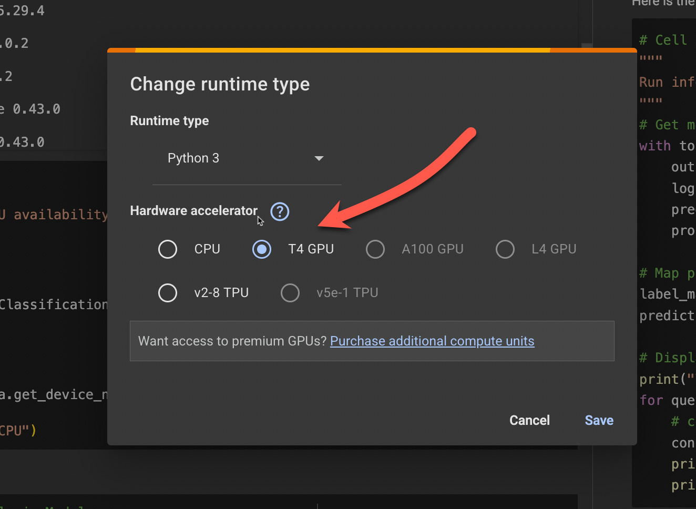Select the v2-8 TPU radio button
Viewport: 696px width, 509px height.
[168, 293]
